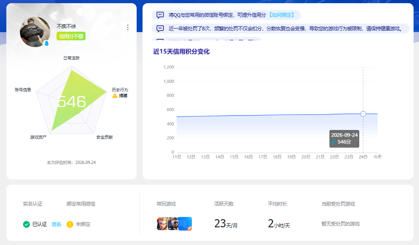This screenshot has width=419, height=245.
Task: Click the 11日 label on the x-axis
Action: 176,157
